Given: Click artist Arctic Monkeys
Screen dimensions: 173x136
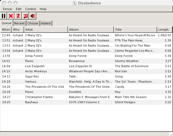Looking at the screenshot, I should pyautogui.click(x=36, y=71).
